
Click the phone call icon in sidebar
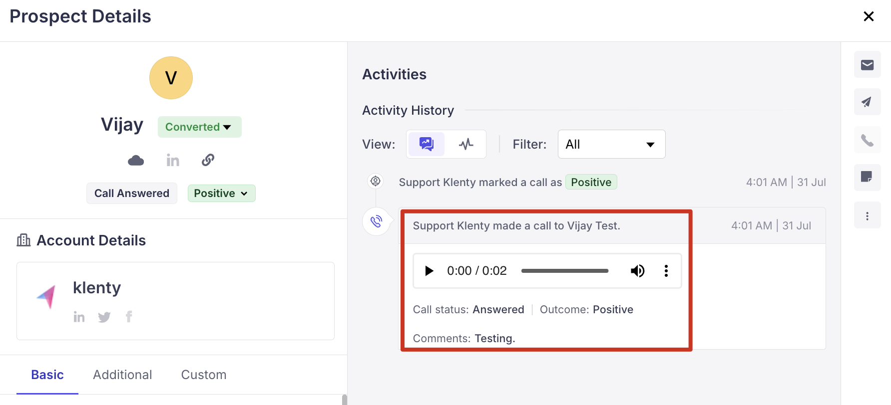click(x=867, y=141)
